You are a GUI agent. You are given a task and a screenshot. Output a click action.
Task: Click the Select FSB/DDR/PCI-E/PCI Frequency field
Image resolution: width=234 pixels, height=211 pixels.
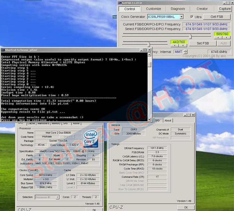(207, 29)
